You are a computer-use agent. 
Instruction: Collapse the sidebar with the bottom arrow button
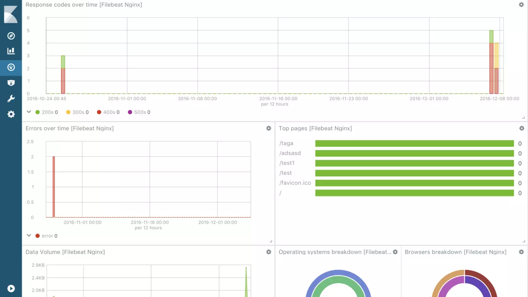tap(11, 289)
